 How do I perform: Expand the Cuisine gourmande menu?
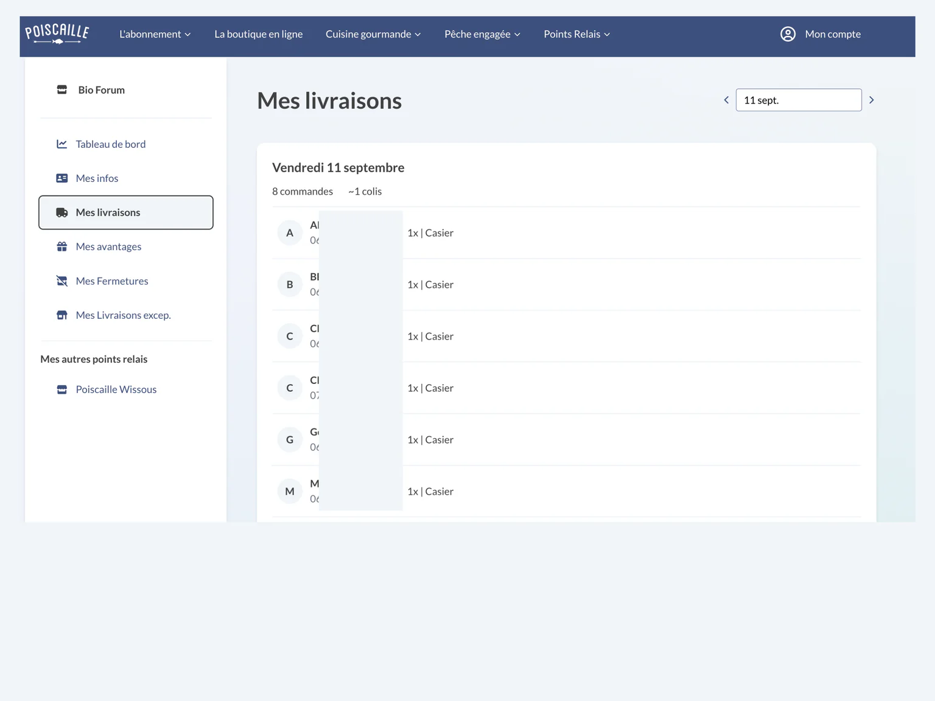(x=373, y=34)
